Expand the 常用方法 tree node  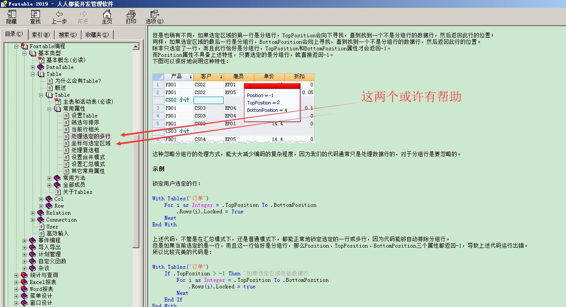coord(49,178)
